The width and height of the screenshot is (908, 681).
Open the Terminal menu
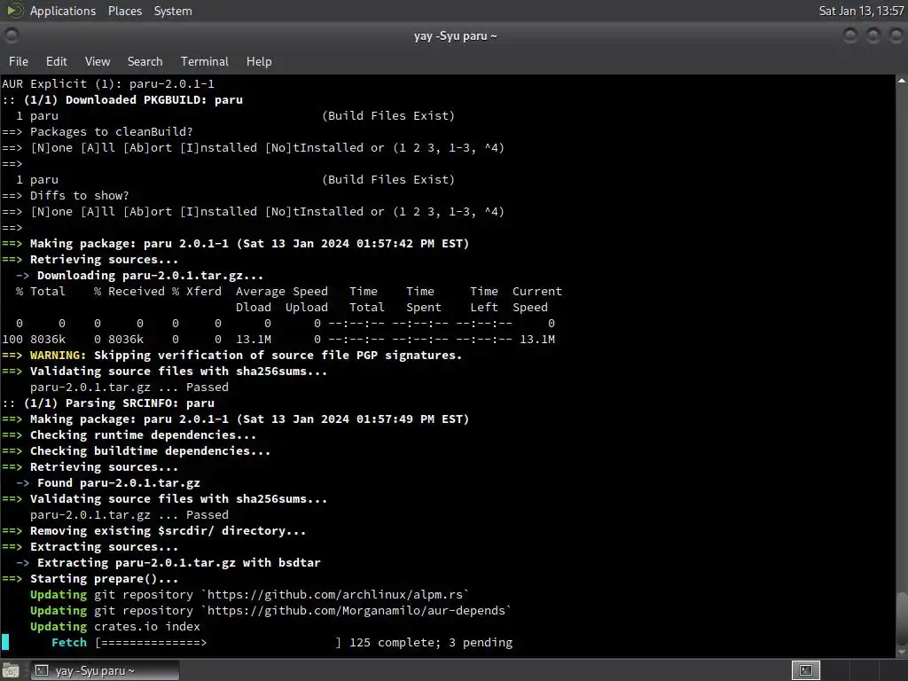pyautogui.click(x=205, y=61)
